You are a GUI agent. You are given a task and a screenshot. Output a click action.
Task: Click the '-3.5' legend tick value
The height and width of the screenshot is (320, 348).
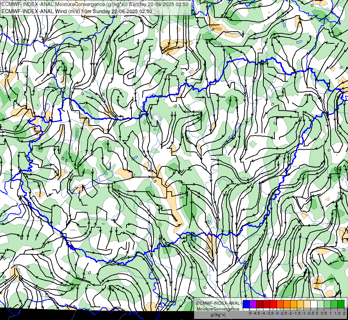[270, 313]
